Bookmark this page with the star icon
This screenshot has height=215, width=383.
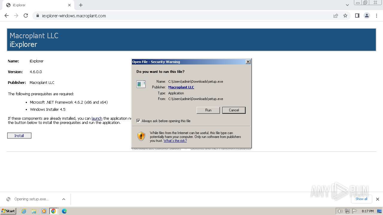(x=345, y=16)
